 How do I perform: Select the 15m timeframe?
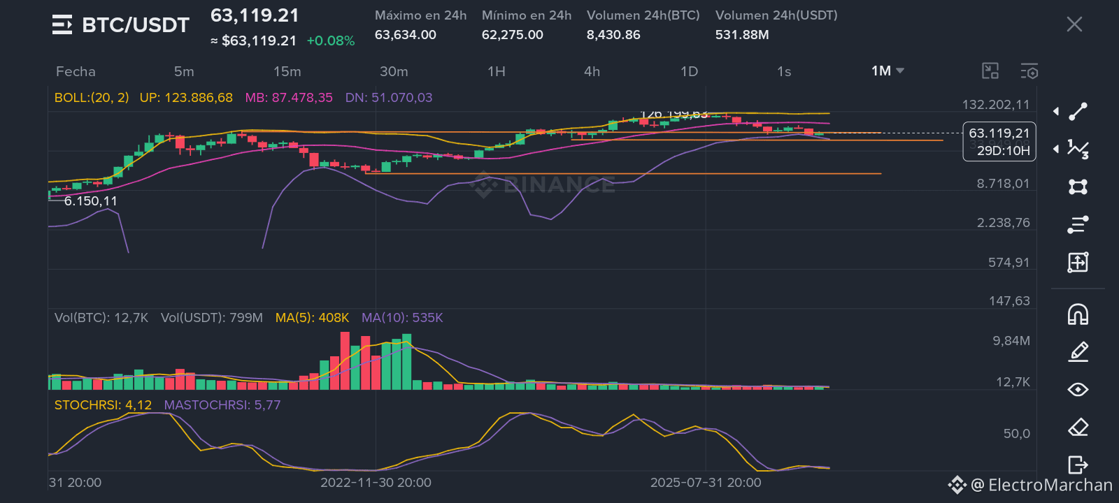[x=287, y=71]
